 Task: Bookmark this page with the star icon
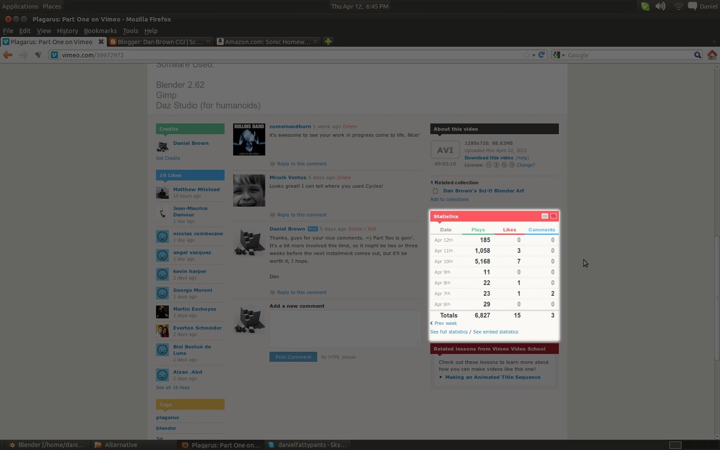[526, 55]
